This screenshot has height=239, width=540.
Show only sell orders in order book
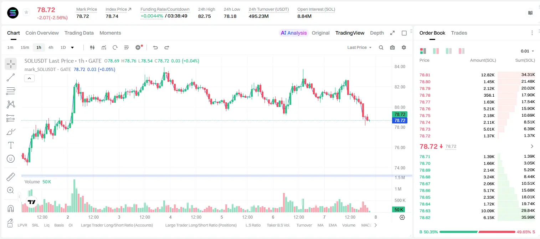(x=462, y=51)
